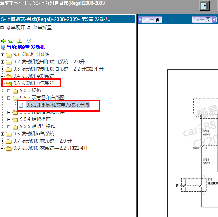Select 9.5.4 维修指南 tree item
Screen dimensions: 218x217
coord(35,119)
